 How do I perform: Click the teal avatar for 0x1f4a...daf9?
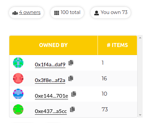pos(18,63)
